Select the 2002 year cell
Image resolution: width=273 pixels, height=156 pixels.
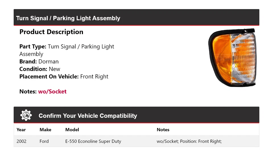[21, 141]
